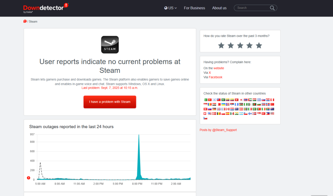Image resolution: width=333 pixels, height=196 pixels.
Task: Give Steam a five-star rating
Action: click(x=259, y=45)
